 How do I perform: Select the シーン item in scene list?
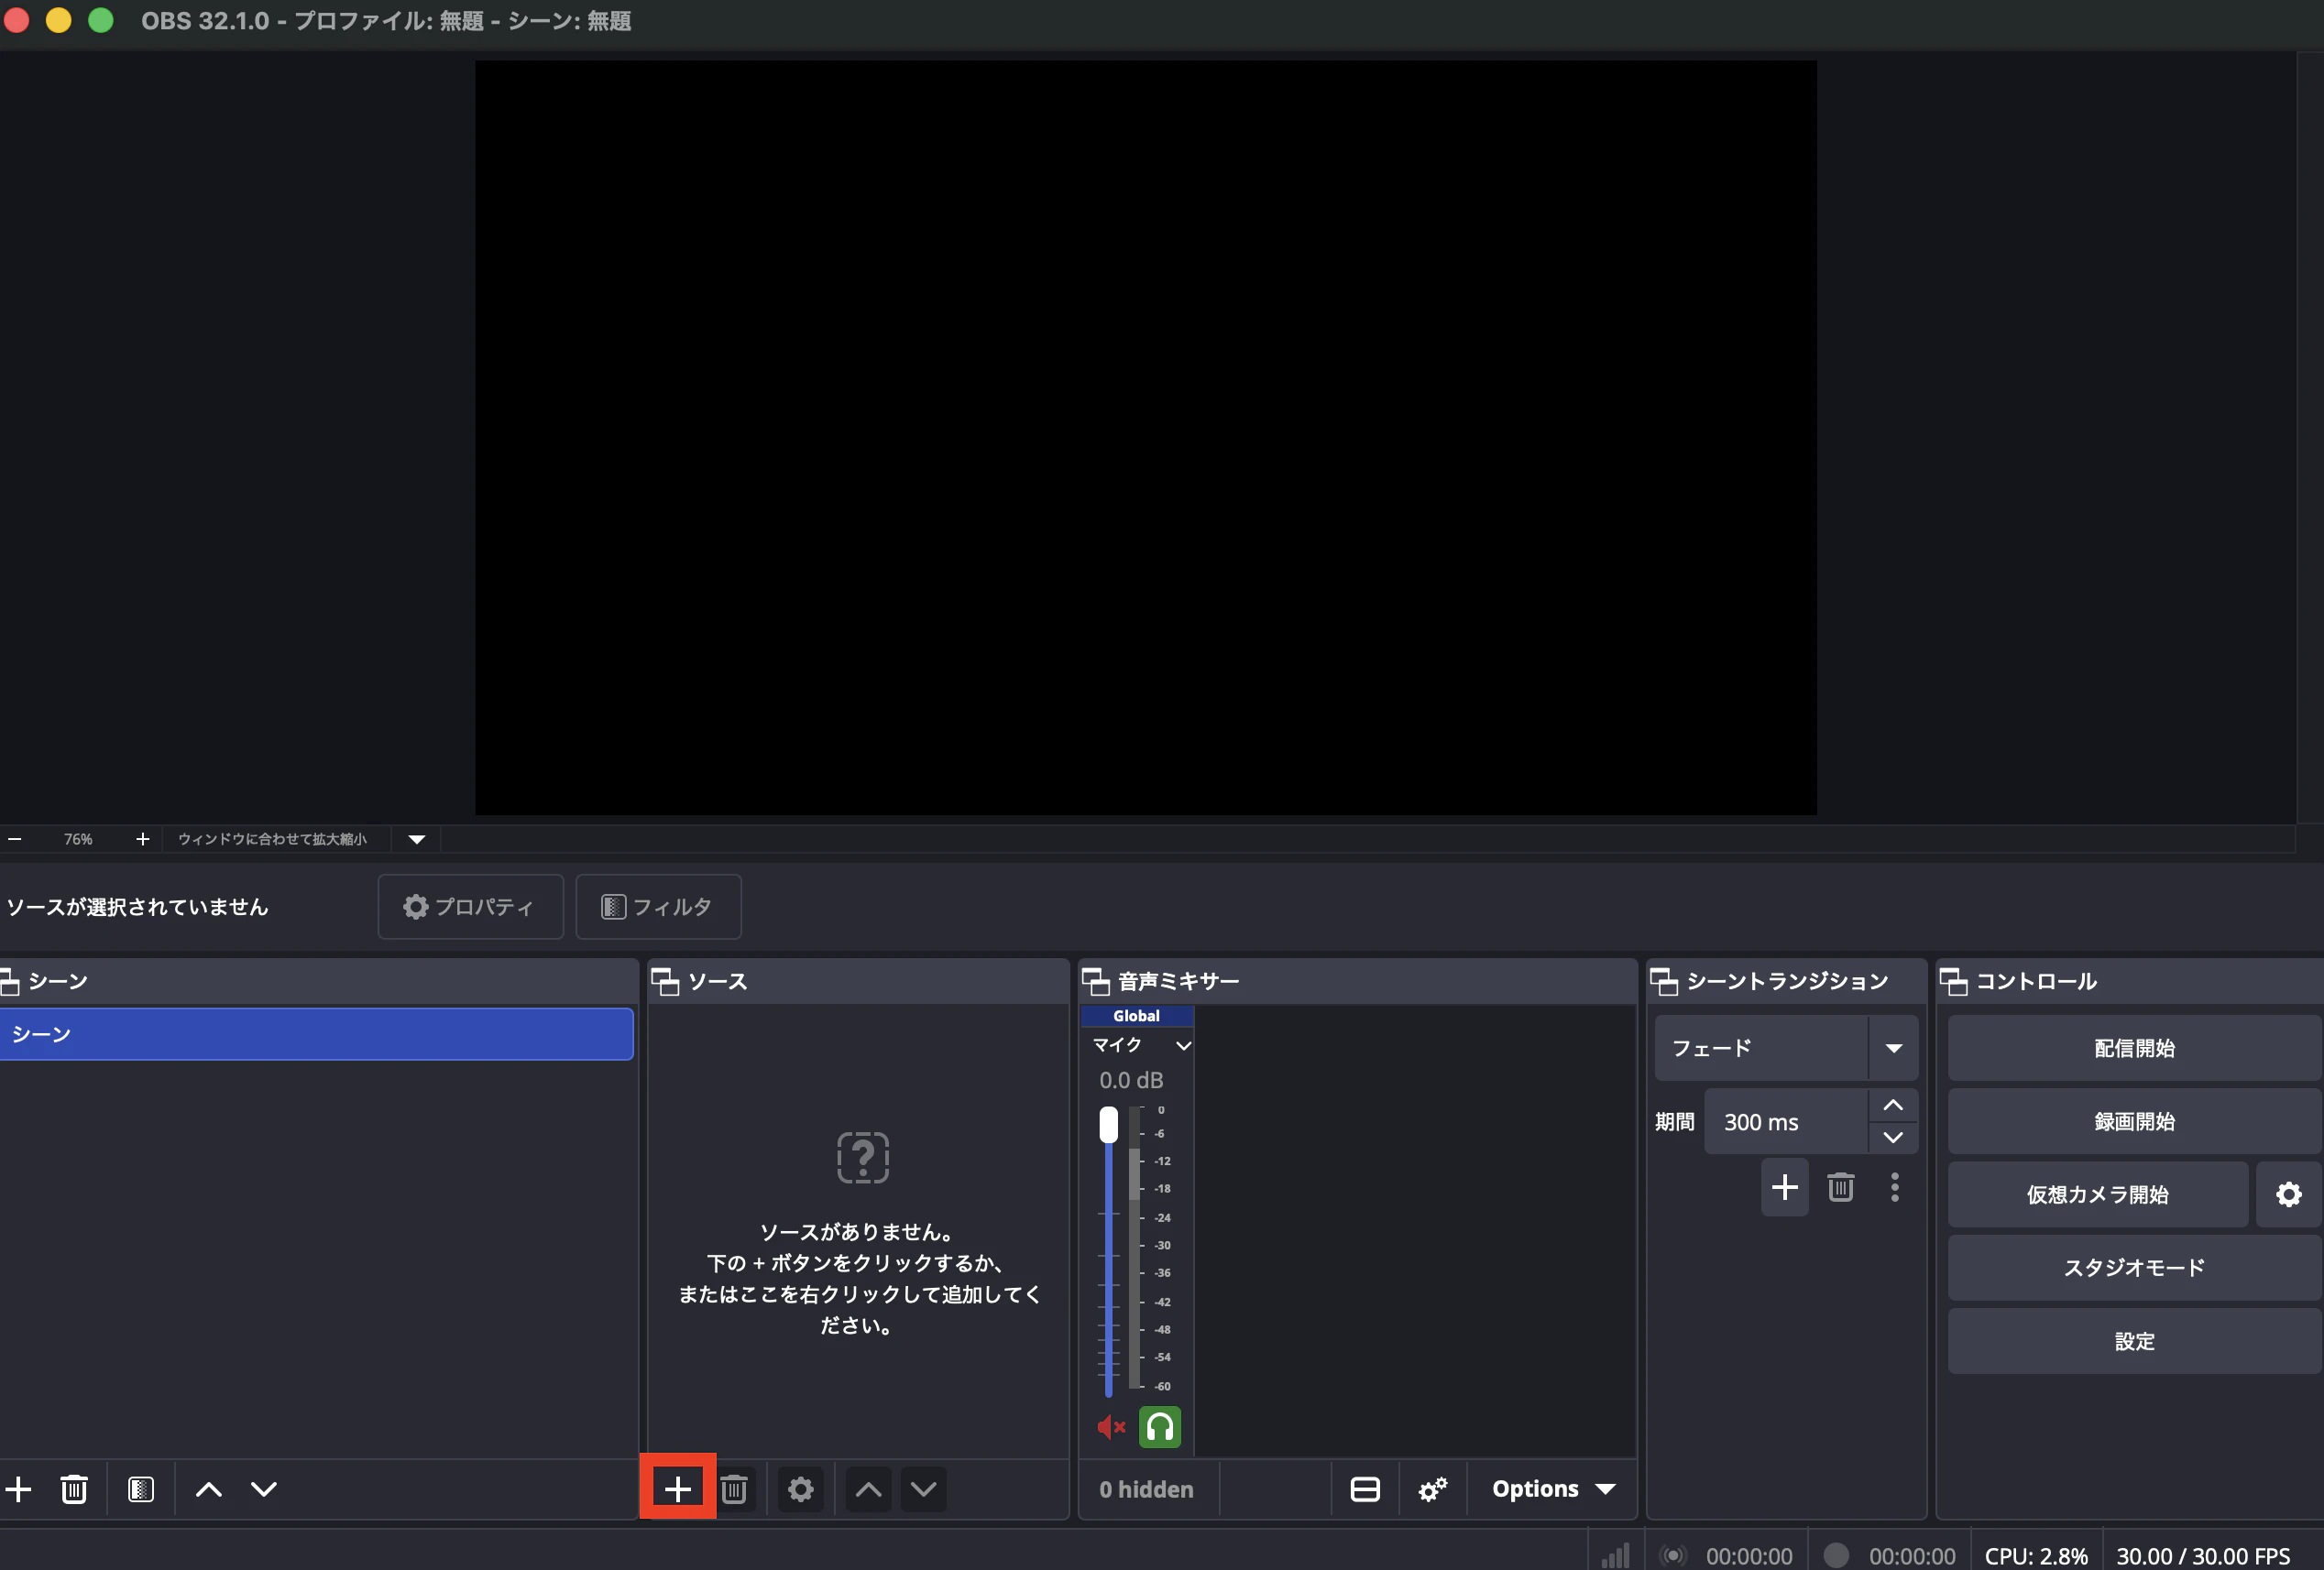click(x=316, y=1033)
